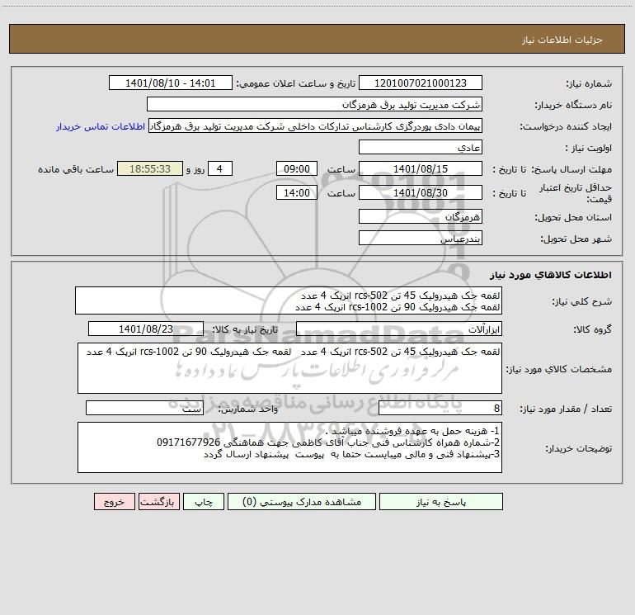This screenshot has height=615, width=635.
Task: Click the شرح کلی نیاز description box
Action: click(289, 300)
